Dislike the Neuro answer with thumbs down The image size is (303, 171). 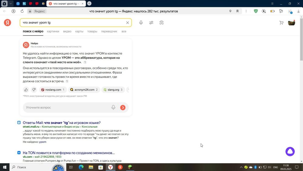click(x=34, y=90)
